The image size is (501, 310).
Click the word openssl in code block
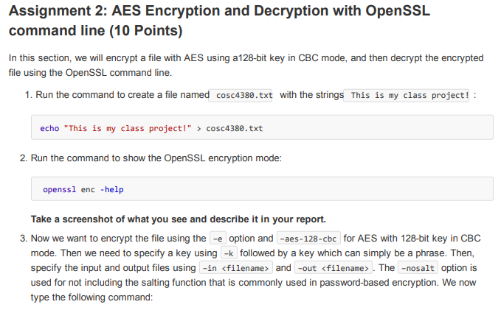coord(60,189)
